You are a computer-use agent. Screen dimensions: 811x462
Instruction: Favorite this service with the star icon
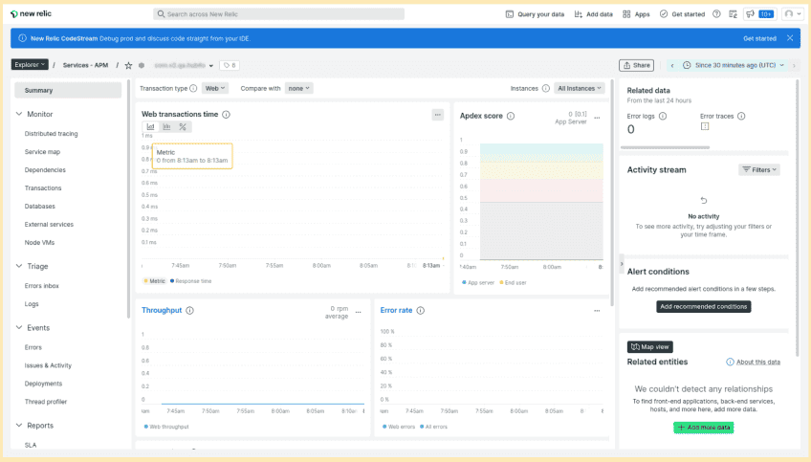[x=128, y=65]
